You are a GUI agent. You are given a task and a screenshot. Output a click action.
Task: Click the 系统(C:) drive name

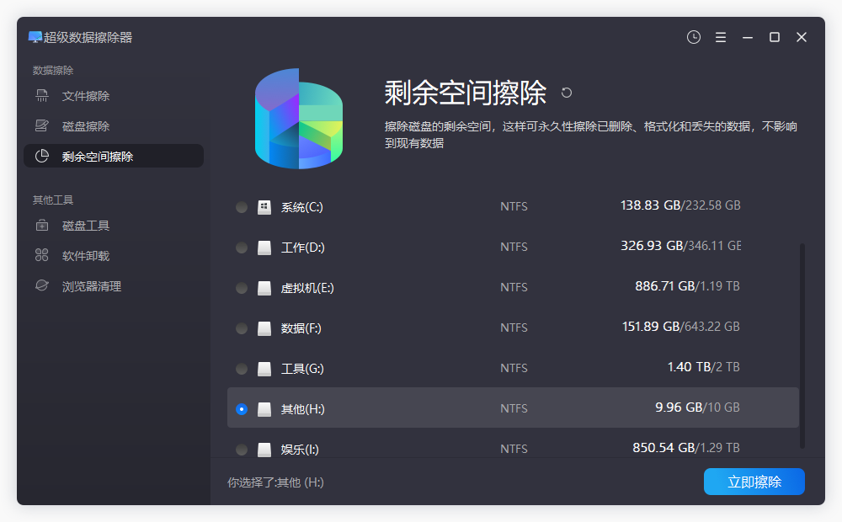[301, 207]
